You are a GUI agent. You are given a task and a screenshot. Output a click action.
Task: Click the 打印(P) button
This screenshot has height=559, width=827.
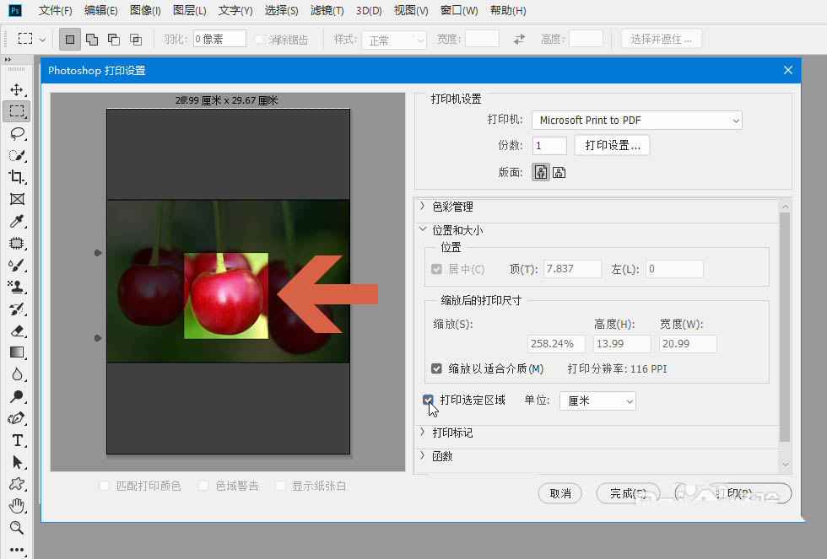click(x=733, y=494)
